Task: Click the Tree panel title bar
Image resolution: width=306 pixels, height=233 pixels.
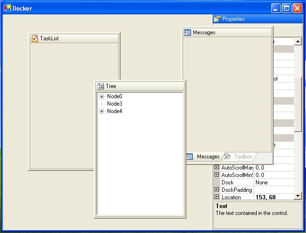Action: [x=140, y=86]
